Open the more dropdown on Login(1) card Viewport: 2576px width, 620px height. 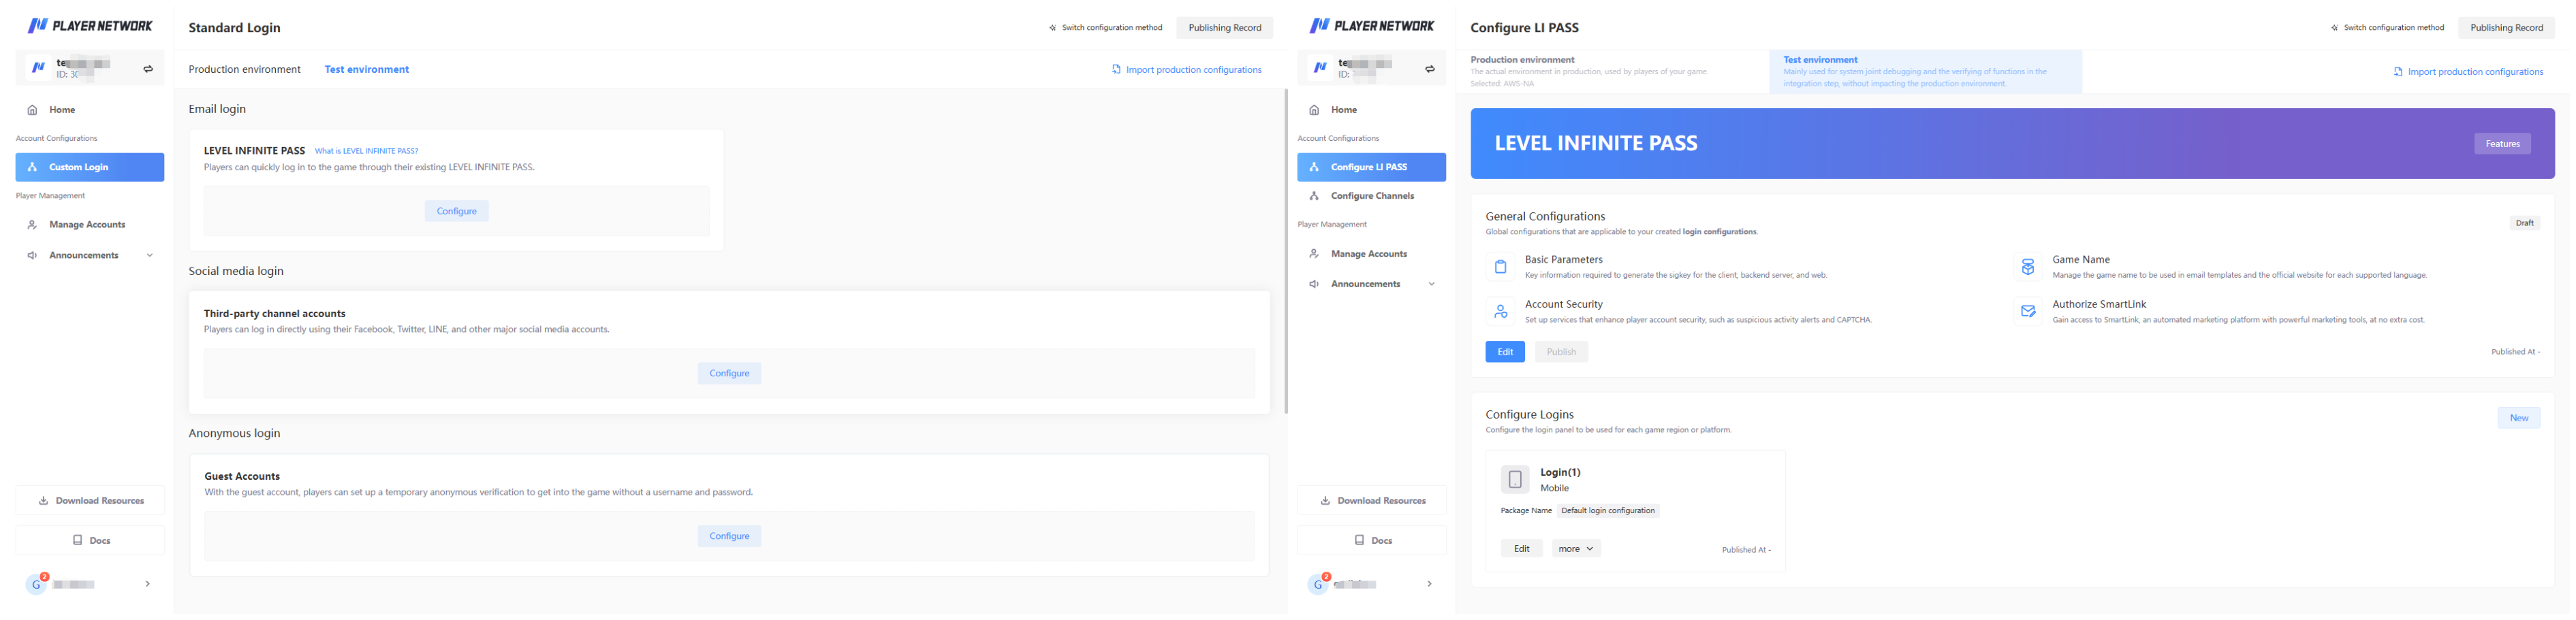[x=1576, y=549]
